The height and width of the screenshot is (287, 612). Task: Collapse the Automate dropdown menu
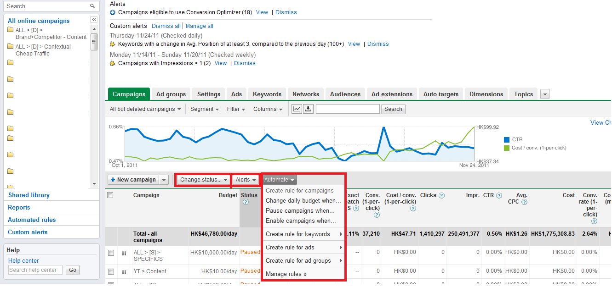[x=280, y=180]
